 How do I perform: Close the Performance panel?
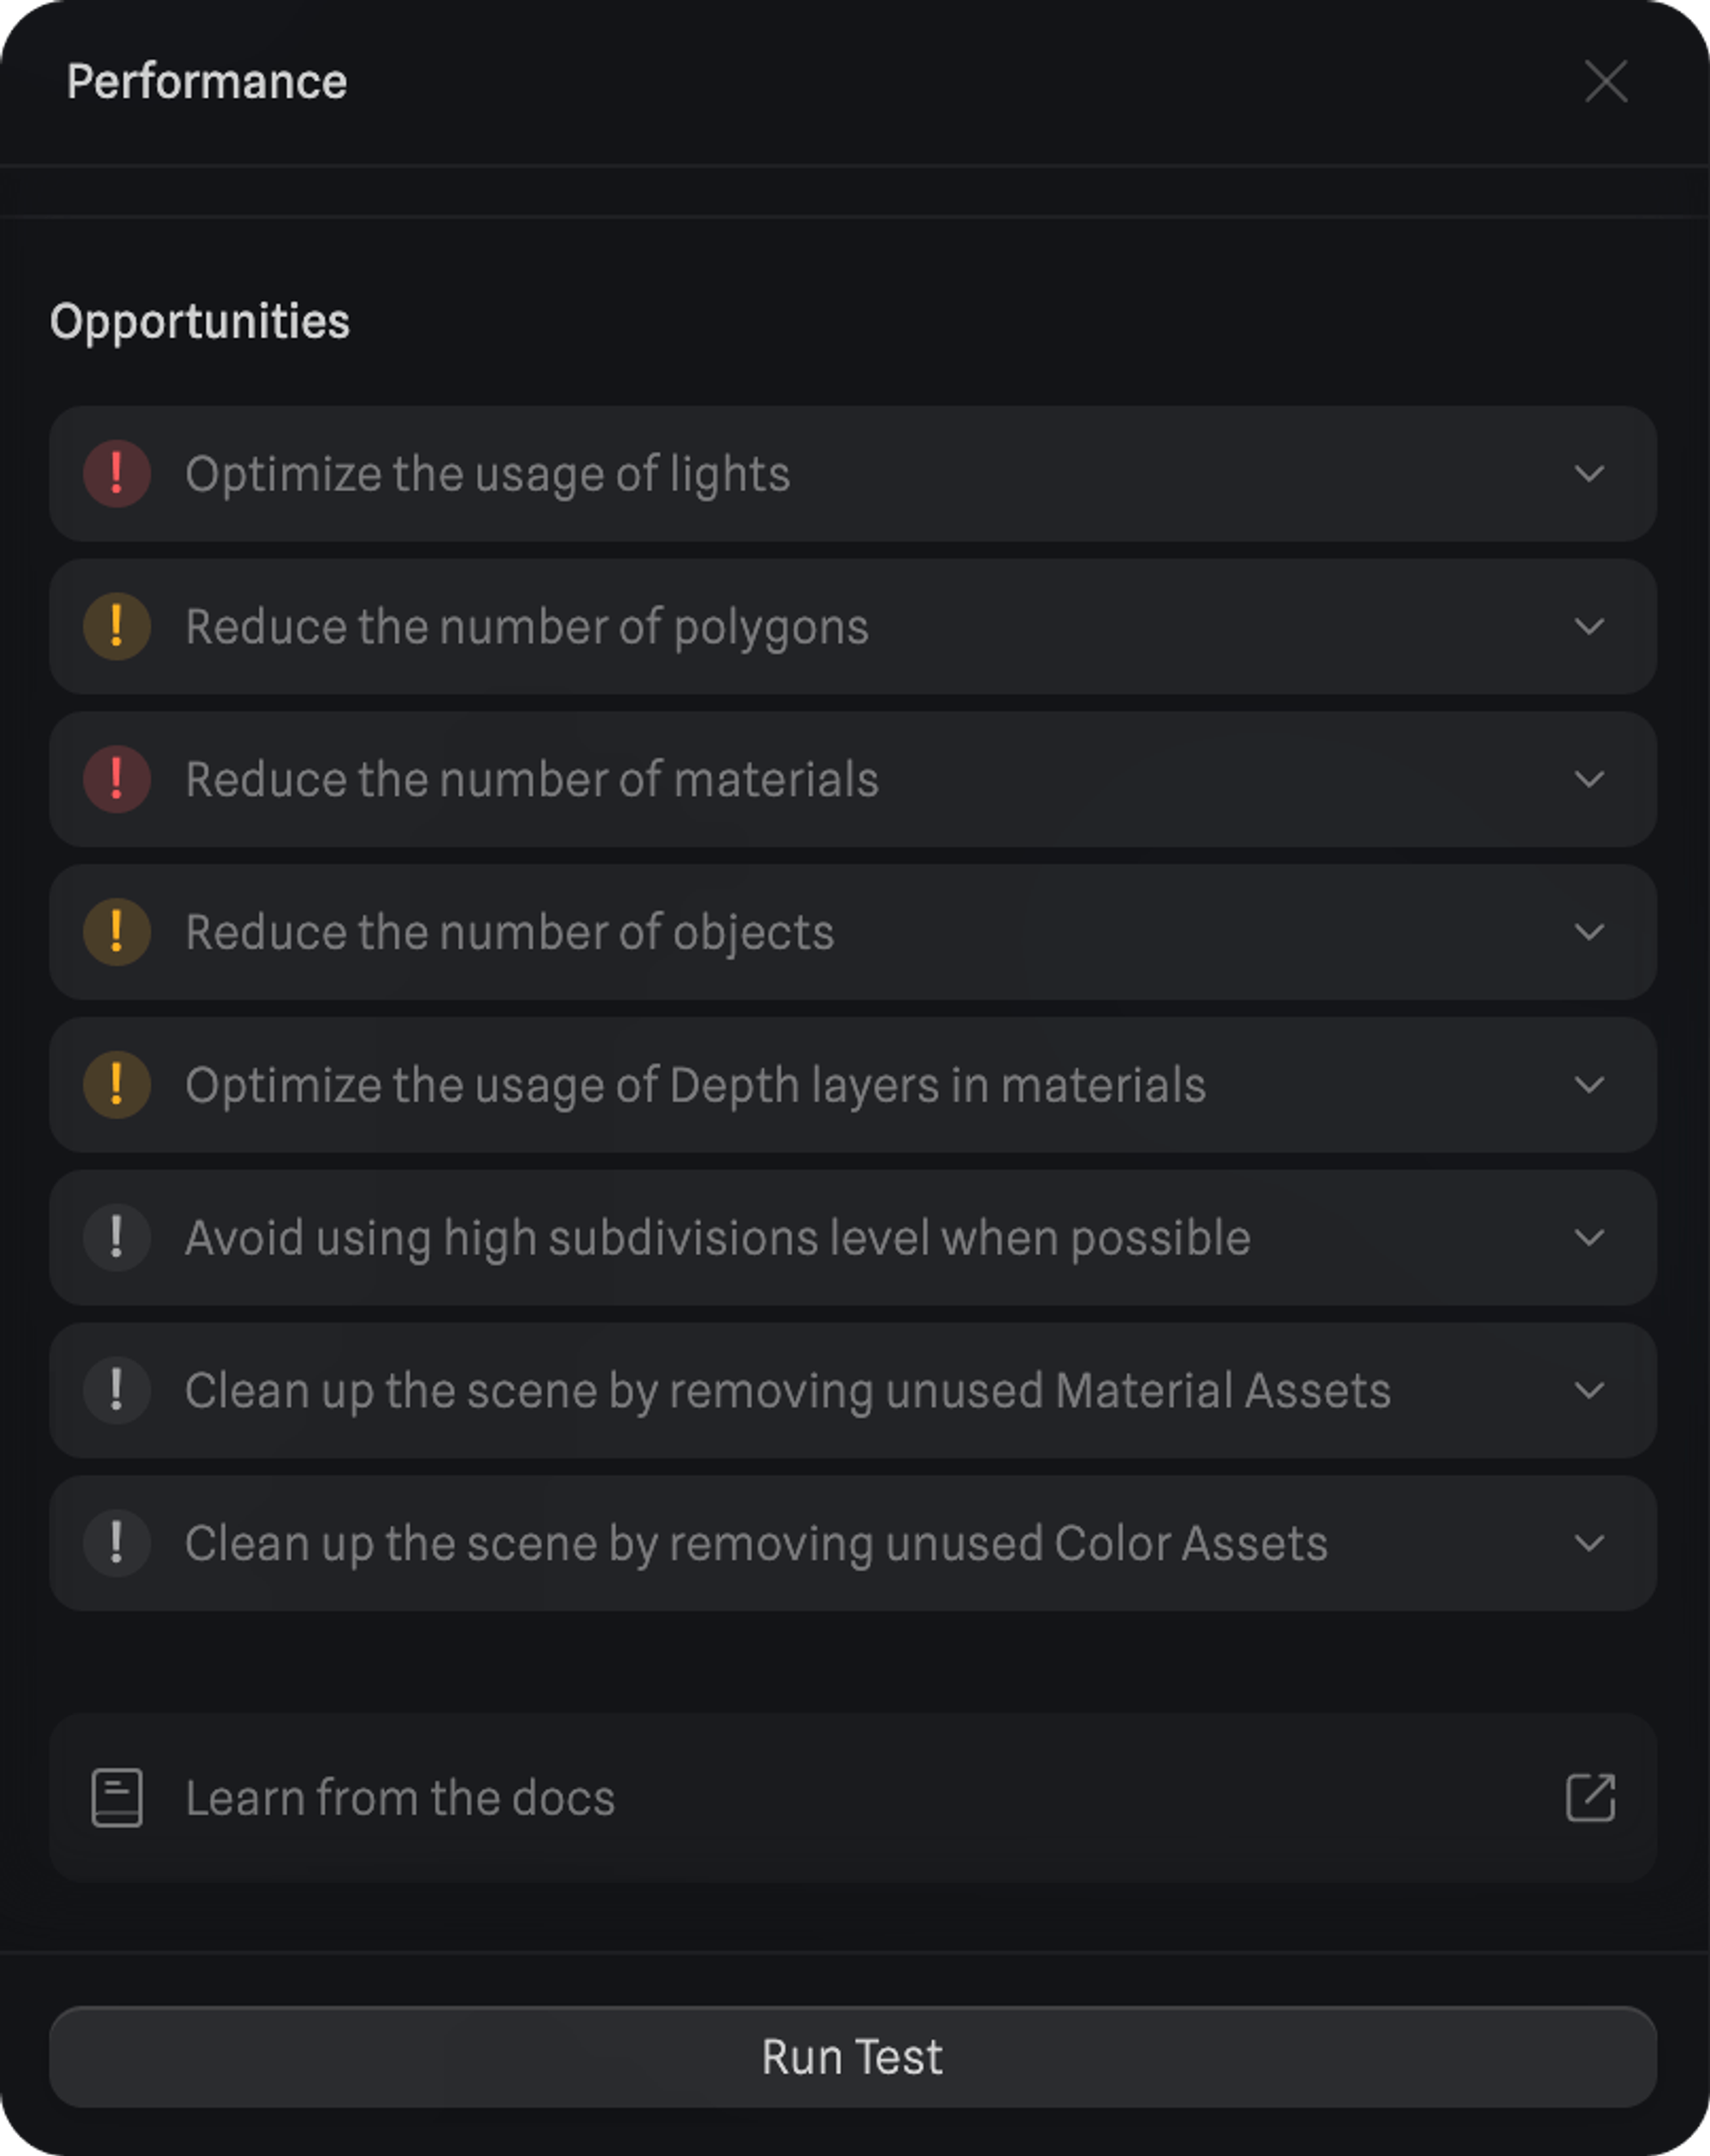coord(1606,82)
